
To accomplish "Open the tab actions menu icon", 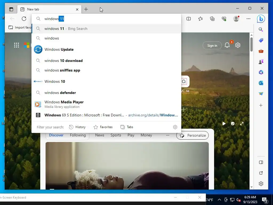I will (x=11, y=9).
